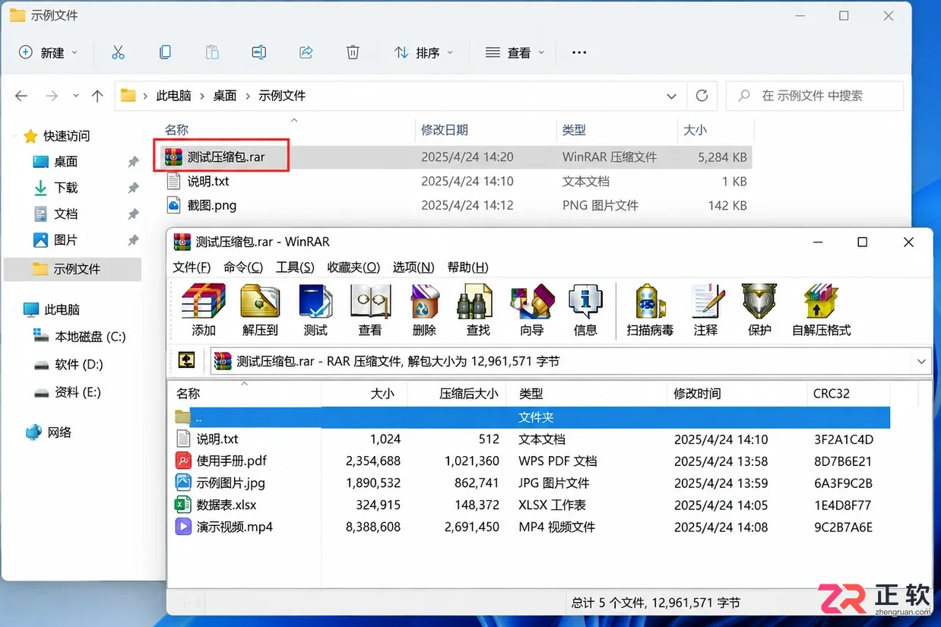941x627 pixels.
Task: Collapse the 快速访问 tree node
Action: (x=13, y=136)
